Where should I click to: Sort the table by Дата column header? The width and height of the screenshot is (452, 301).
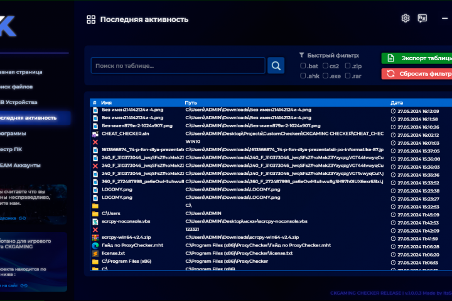(397, 103)
